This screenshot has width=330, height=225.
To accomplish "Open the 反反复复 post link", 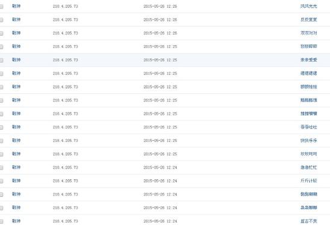I will point(308,20).
